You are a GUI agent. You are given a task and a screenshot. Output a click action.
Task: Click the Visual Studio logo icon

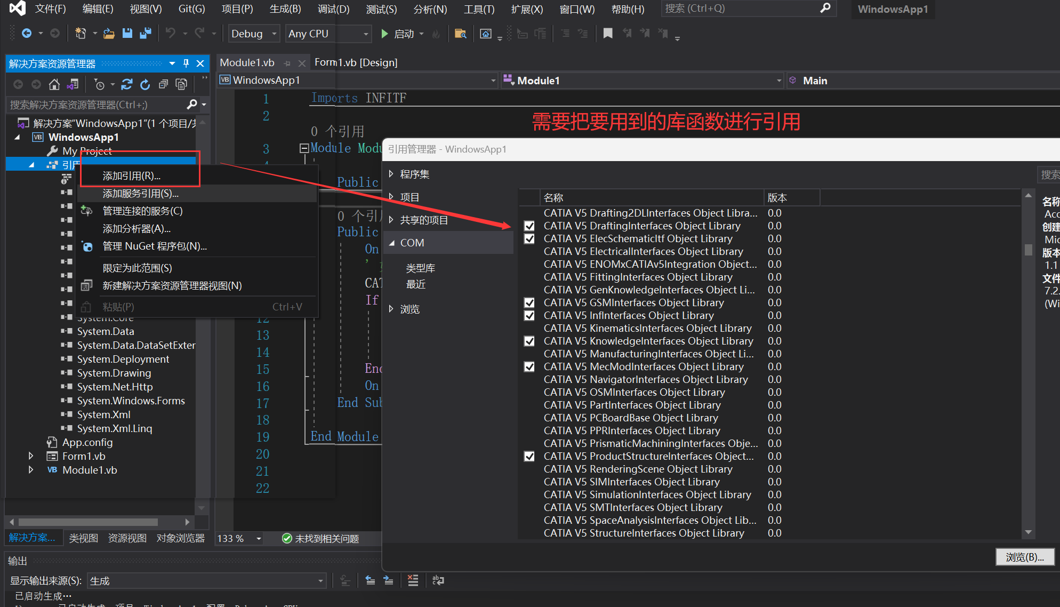coord(18,9)
